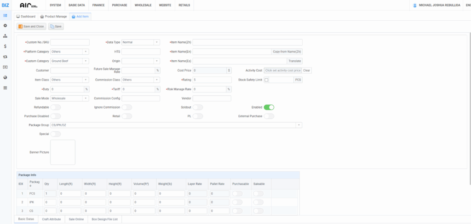Select the globe icon in sidebar
Viewport: 471px width, 224px height.
point(5,77)
